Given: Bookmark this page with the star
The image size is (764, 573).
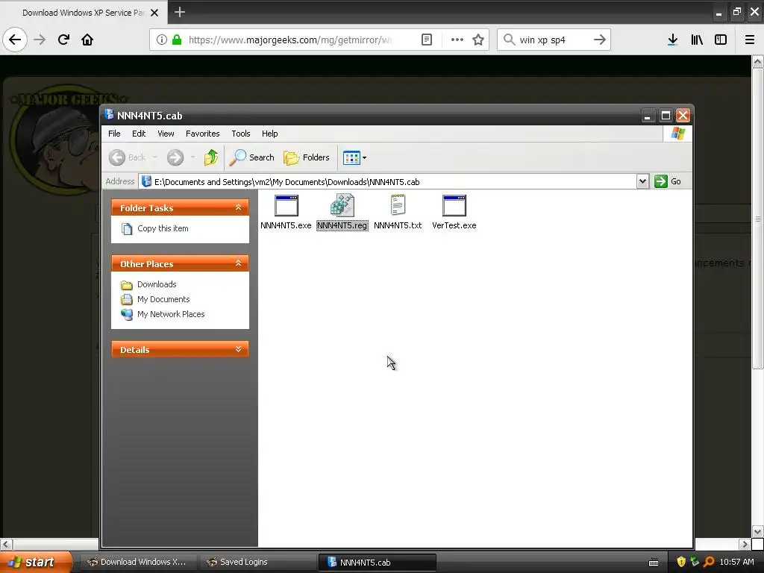Looking at the screenshot, I should coord(478,40).
